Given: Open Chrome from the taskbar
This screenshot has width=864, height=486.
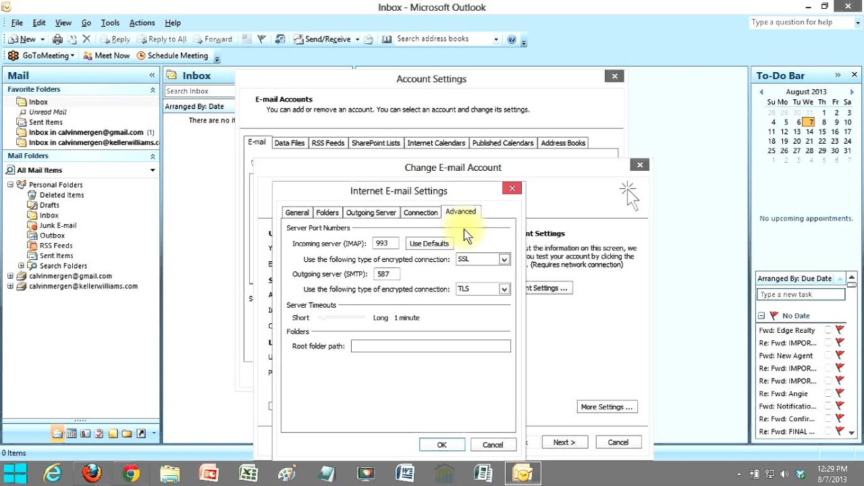Looking at the screenshot, I should tap(131, 473).
